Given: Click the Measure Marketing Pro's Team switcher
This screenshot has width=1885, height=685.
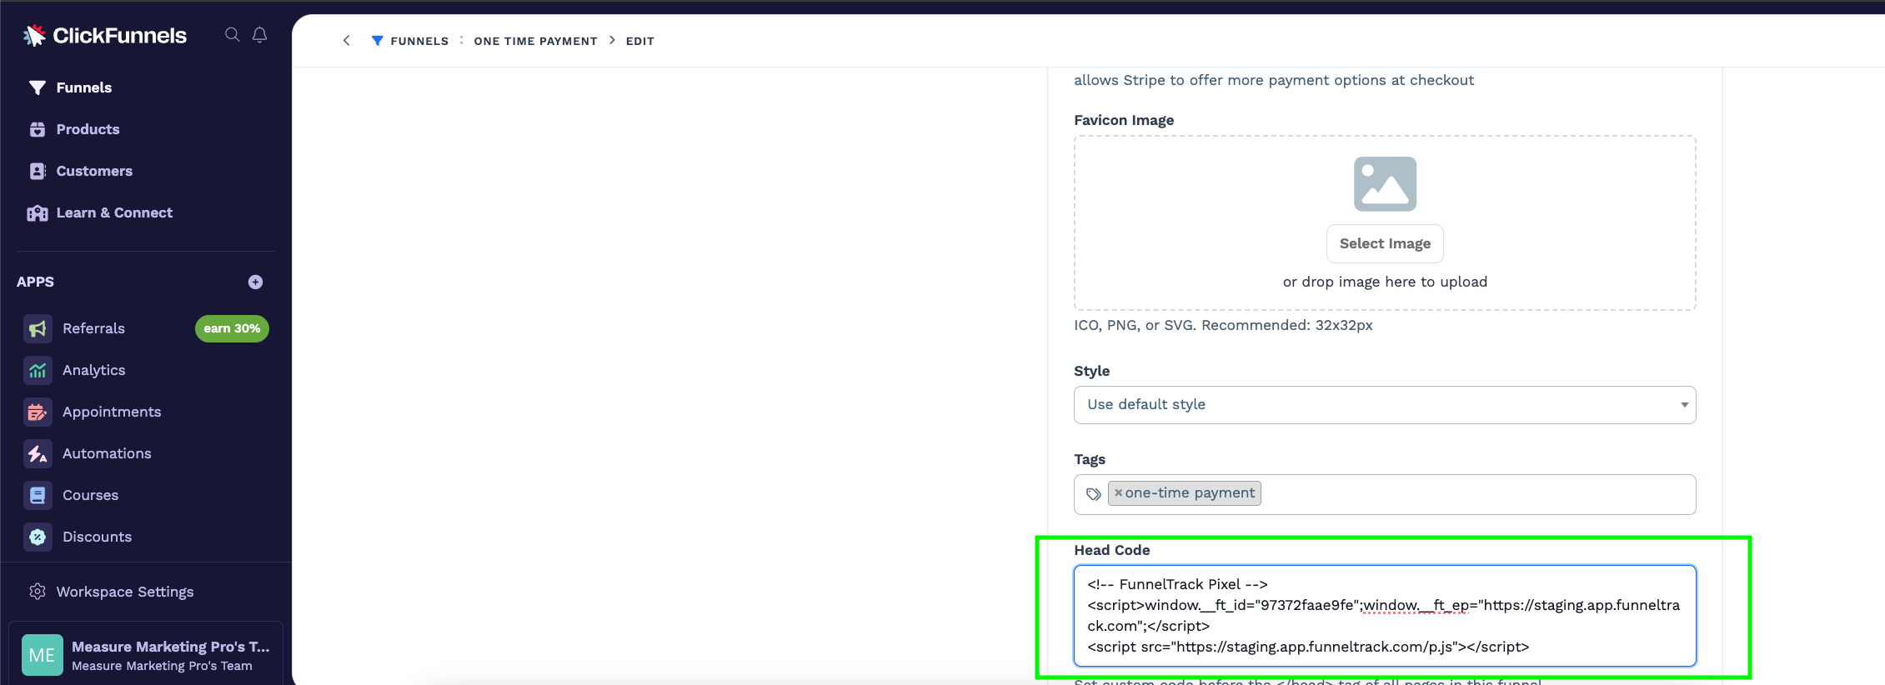Looking at the screenshot, I should coord(146,655).
